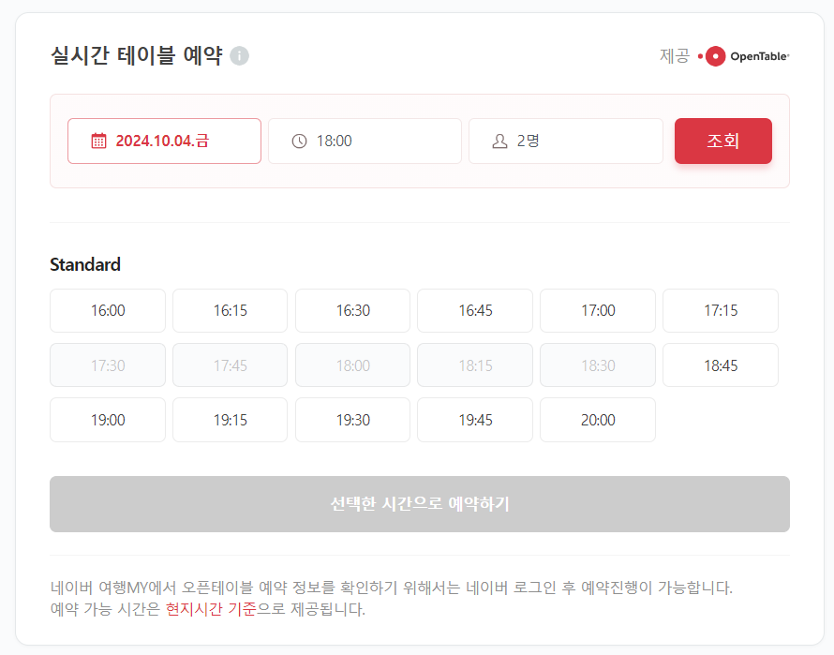Image resolution: width=834 pixels, height=655 pixels.
Task: Click the disabled 18:00 slot in grid
Action: click(x=352, y=365)
